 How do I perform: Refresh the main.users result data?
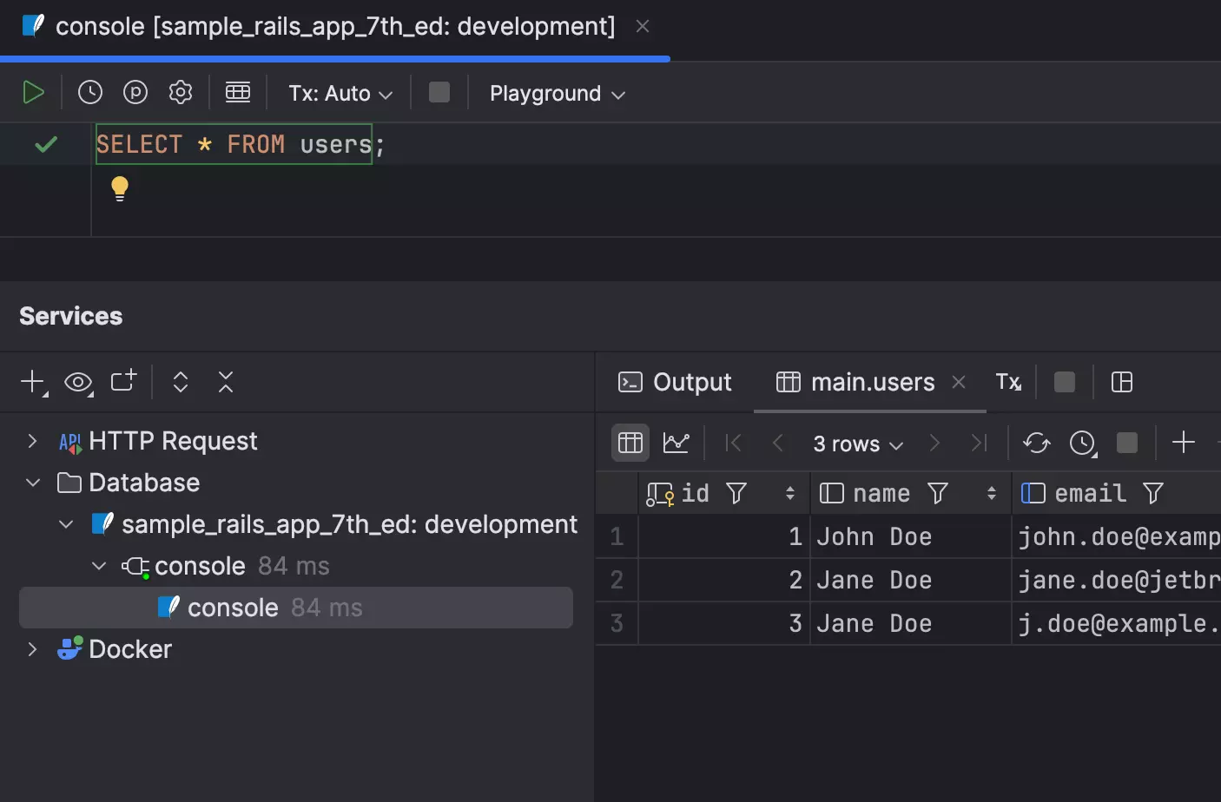1036,443
